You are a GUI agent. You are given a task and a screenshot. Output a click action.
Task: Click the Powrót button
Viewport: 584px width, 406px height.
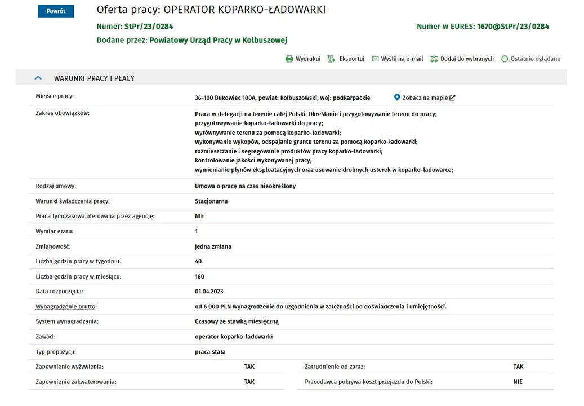pyautogui.click(x=56, y=11)
